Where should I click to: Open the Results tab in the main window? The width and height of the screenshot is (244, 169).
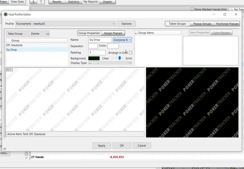(x=57, y=2)
